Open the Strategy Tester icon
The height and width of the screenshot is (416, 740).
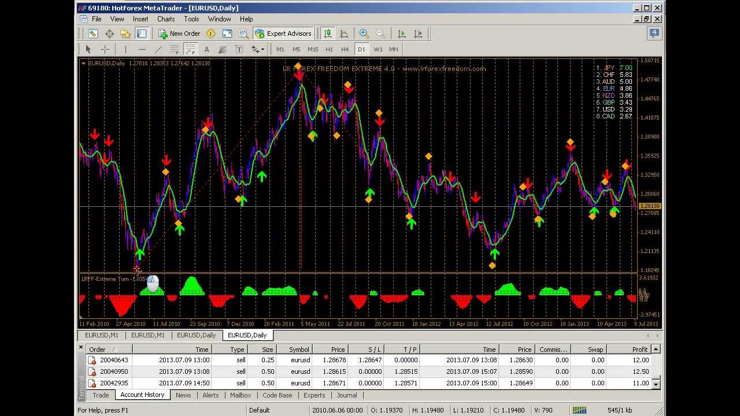click(243, 34)
